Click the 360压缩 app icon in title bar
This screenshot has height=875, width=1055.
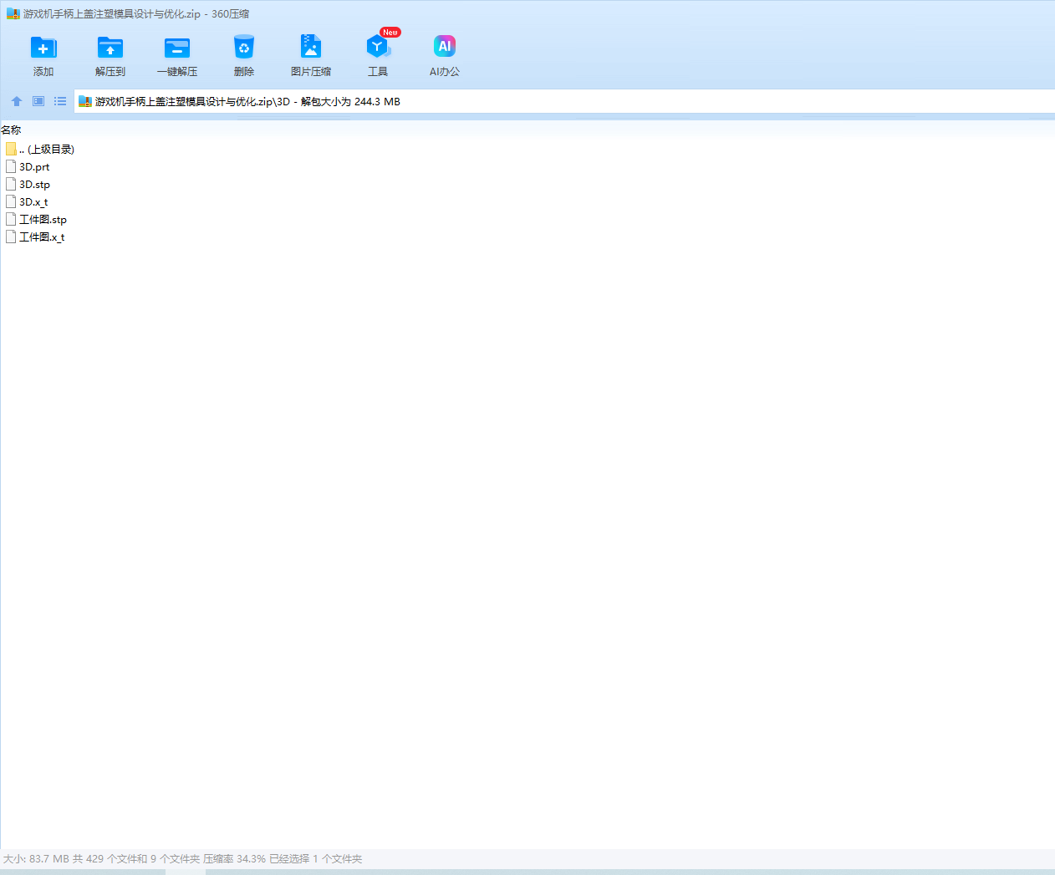click(13, 13)
